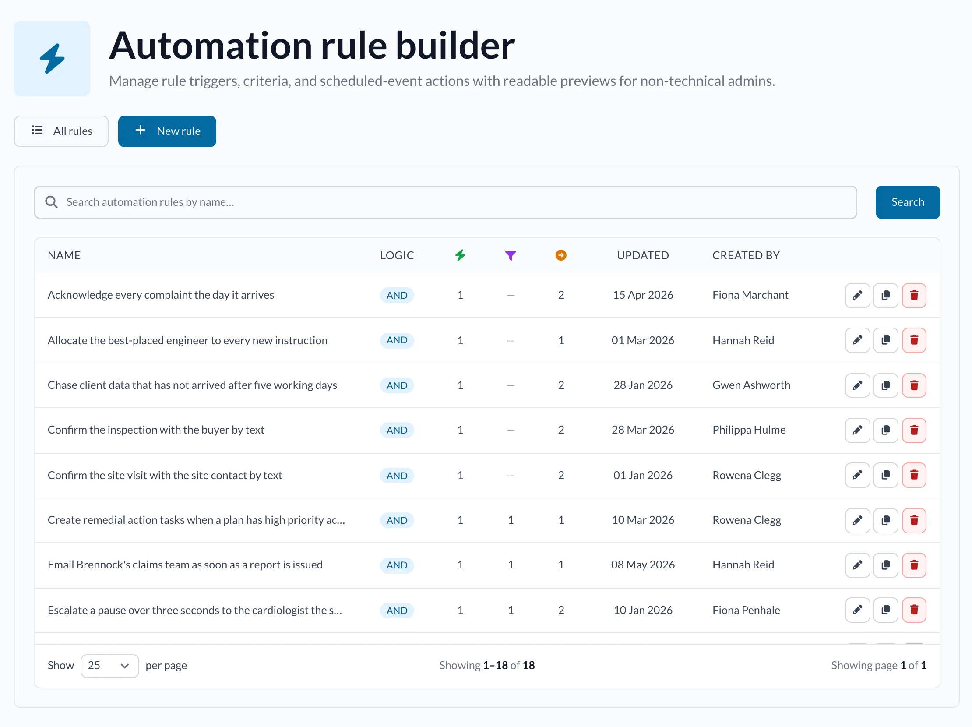Click the AND badge for Escalate a pause rule
Viewport: 972px width, 727px height.
click(397, 610)
